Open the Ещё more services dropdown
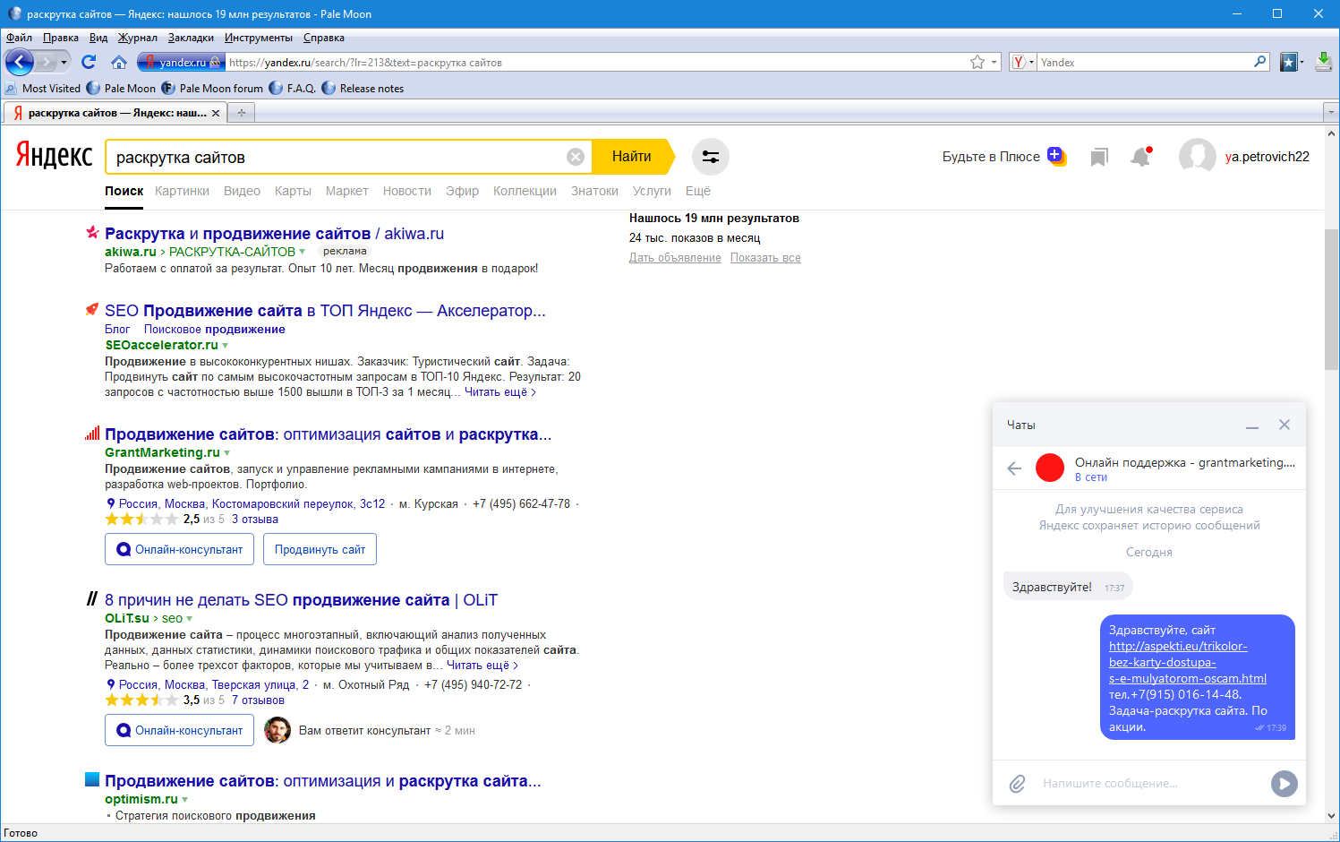The width and height of the screenshot is (1340, 842). (698, 191)
